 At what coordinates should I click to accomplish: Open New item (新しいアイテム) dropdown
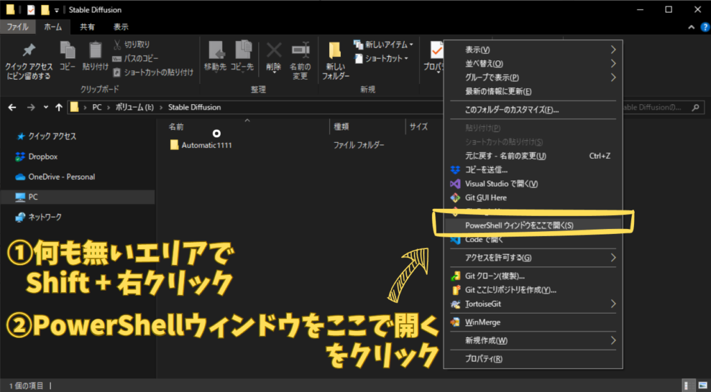click(383, 44)
